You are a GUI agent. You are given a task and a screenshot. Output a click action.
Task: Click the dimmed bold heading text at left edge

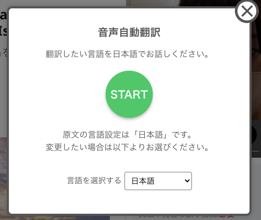coord(4,24)
